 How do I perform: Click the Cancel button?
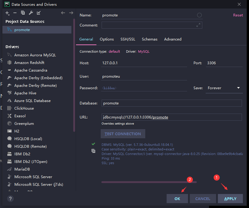[203, 199]
